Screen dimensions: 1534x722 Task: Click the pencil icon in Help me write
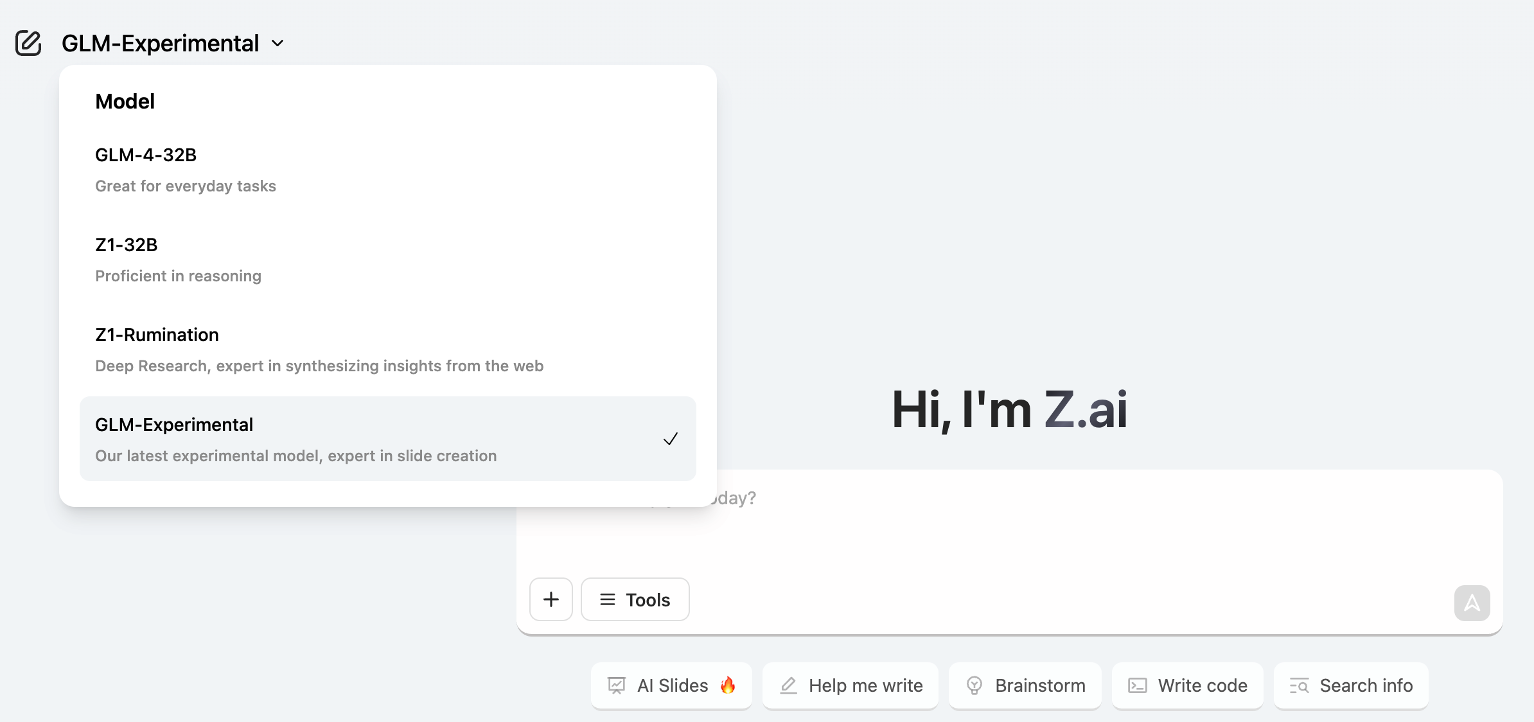click(x=788, y=685)
